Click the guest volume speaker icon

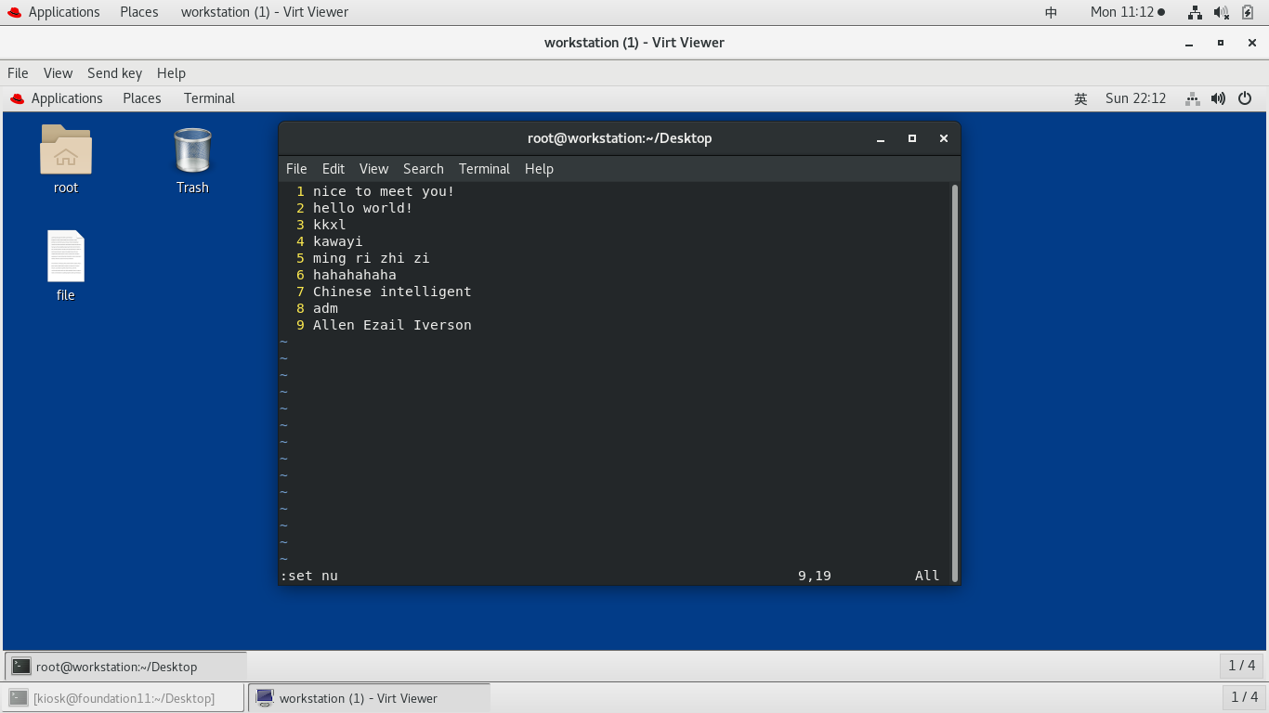pos(1219,98)
